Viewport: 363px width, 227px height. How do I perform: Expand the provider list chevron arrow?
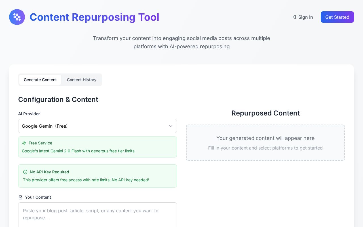(x=171, y=126)
